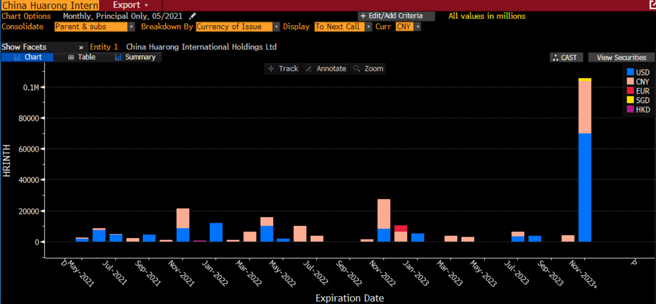656x304 pixels.
Task: Open the Display To Next Call dropdown
Action: pos(343,27)
